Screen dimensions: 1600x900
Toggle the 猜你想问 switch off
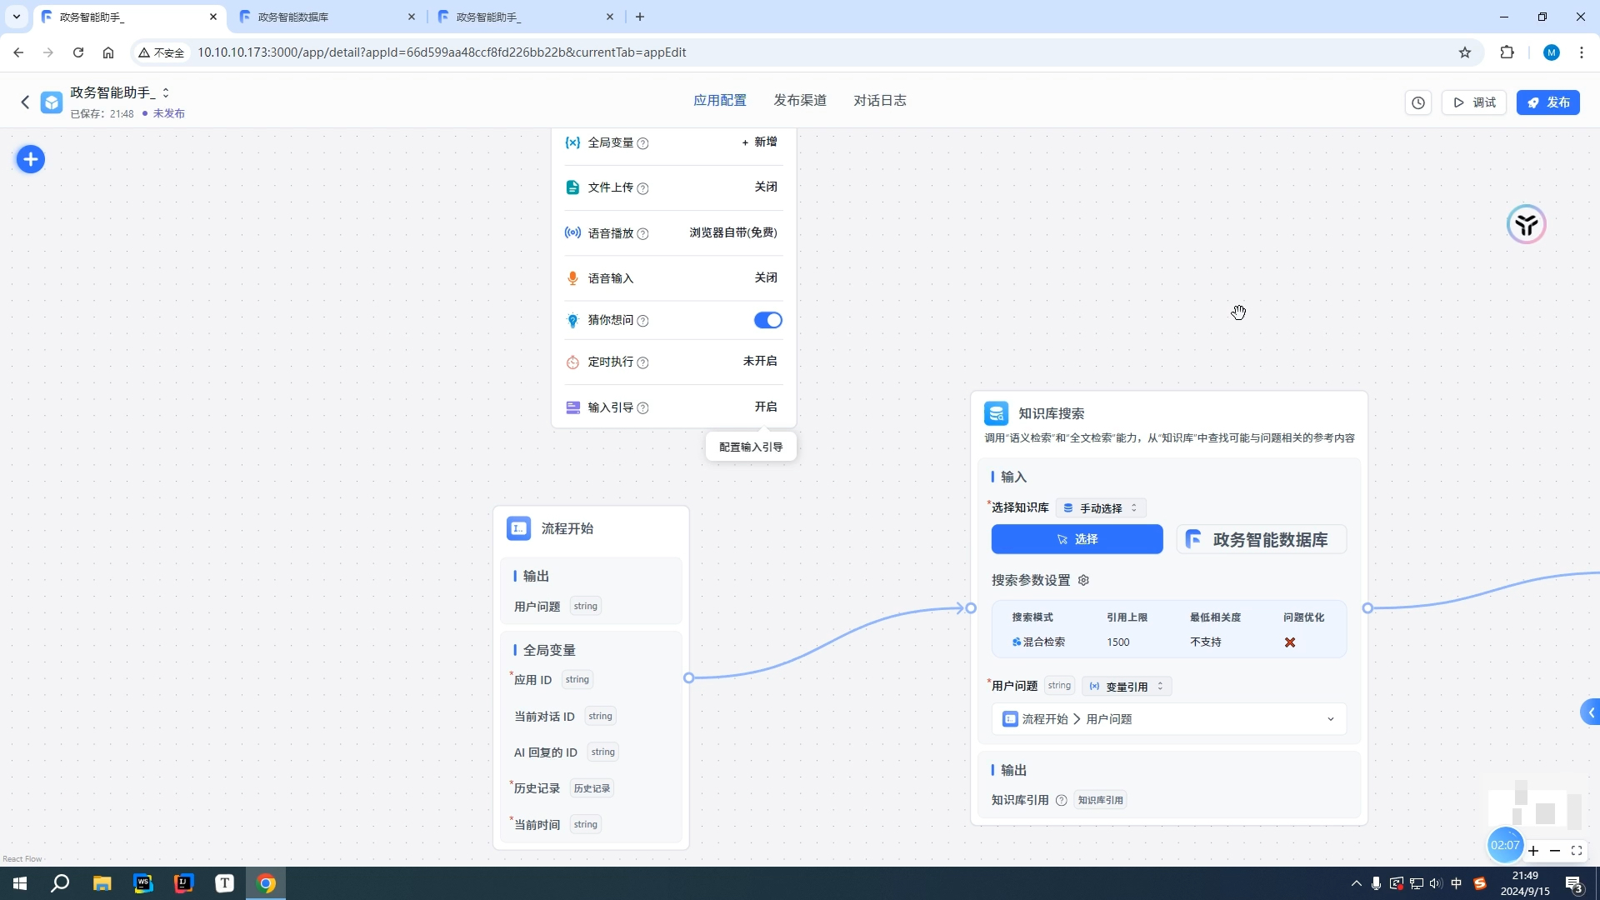767,320
